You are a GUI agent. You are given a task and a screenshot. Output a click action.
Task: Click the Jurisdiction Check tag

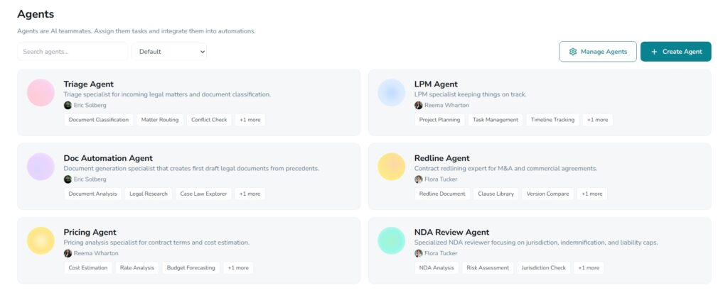[x=543, y=268]
